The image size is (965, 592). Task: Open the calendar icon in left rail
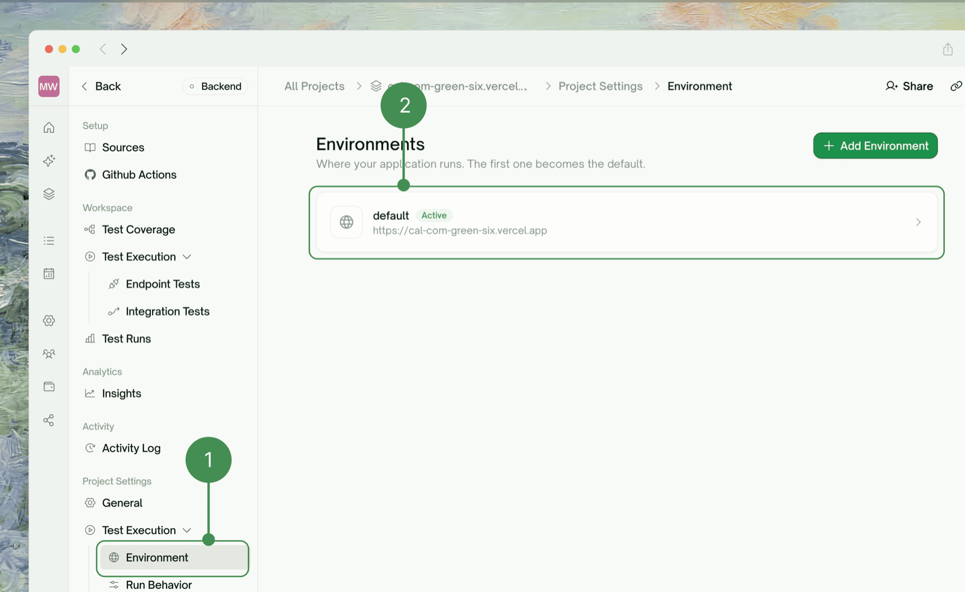click(49, 274)
